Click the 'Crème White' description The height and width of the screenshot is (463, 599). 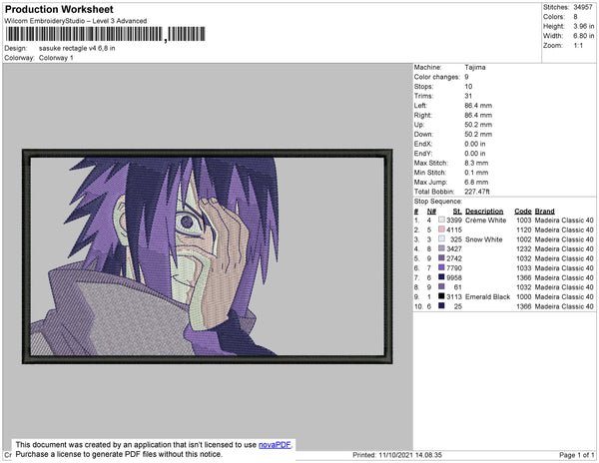pyautogui.click(x=485, y=221)
